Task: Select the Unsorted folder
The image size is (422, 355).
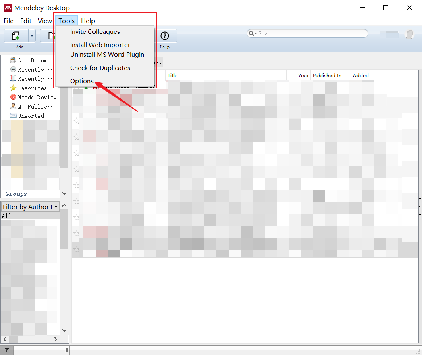Action: (27, 116)
